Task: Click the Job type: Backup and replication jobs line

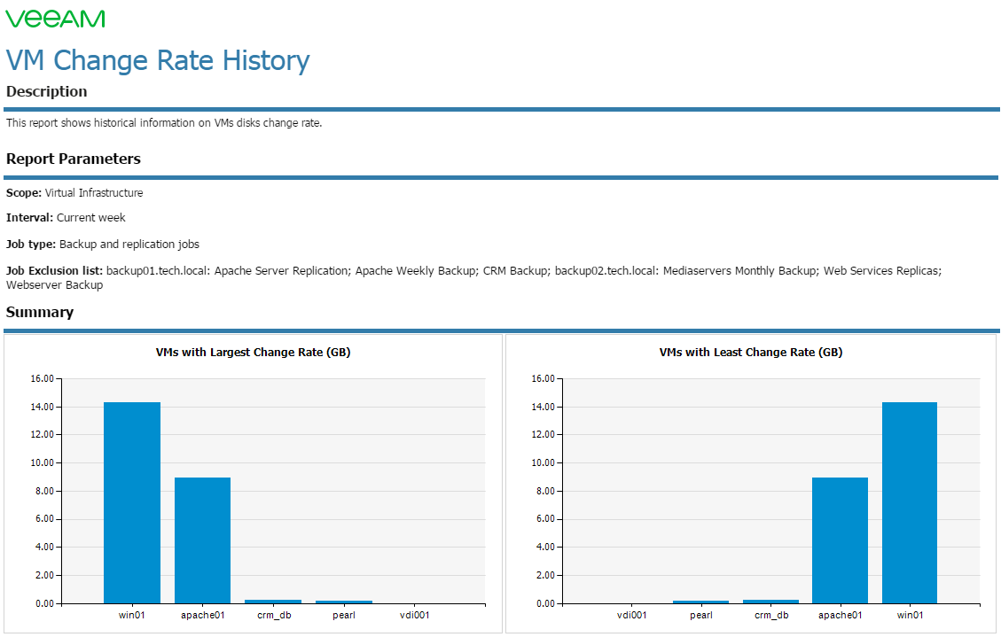Action: pos(103,245)
